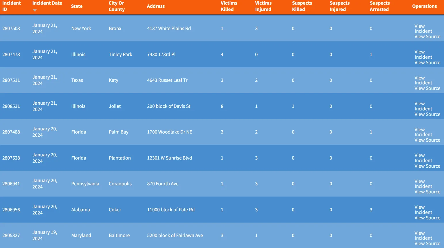444x248 pixels.
Task: Select incident ID 2808531 cell
Action: (11, 106)
